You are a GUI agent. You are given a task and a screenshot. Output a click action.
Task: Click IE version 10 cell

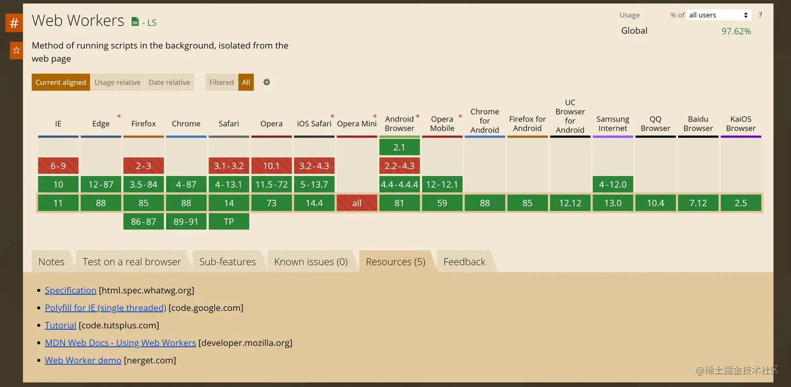58,184
